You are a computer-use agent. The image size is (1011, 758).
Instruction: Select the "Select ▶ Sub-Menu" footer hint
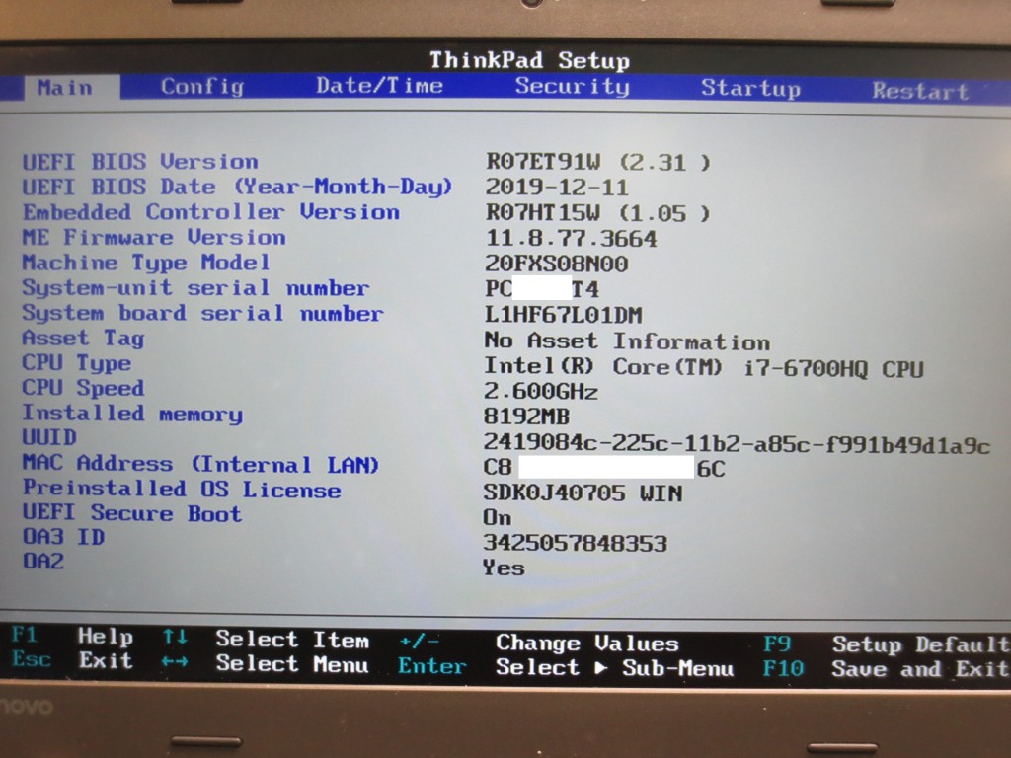[614, 668]
